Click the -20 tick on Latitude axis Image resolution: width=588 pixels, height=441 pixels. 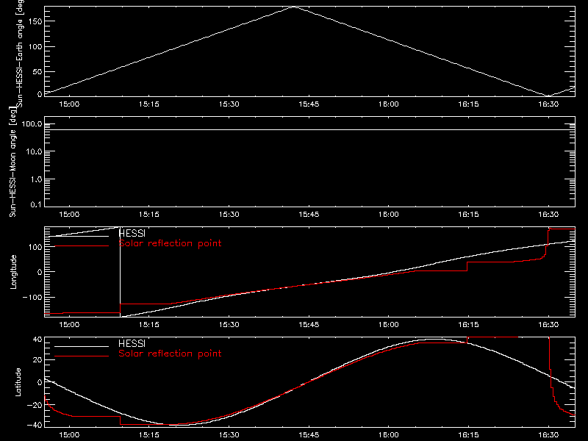(35, 405)
